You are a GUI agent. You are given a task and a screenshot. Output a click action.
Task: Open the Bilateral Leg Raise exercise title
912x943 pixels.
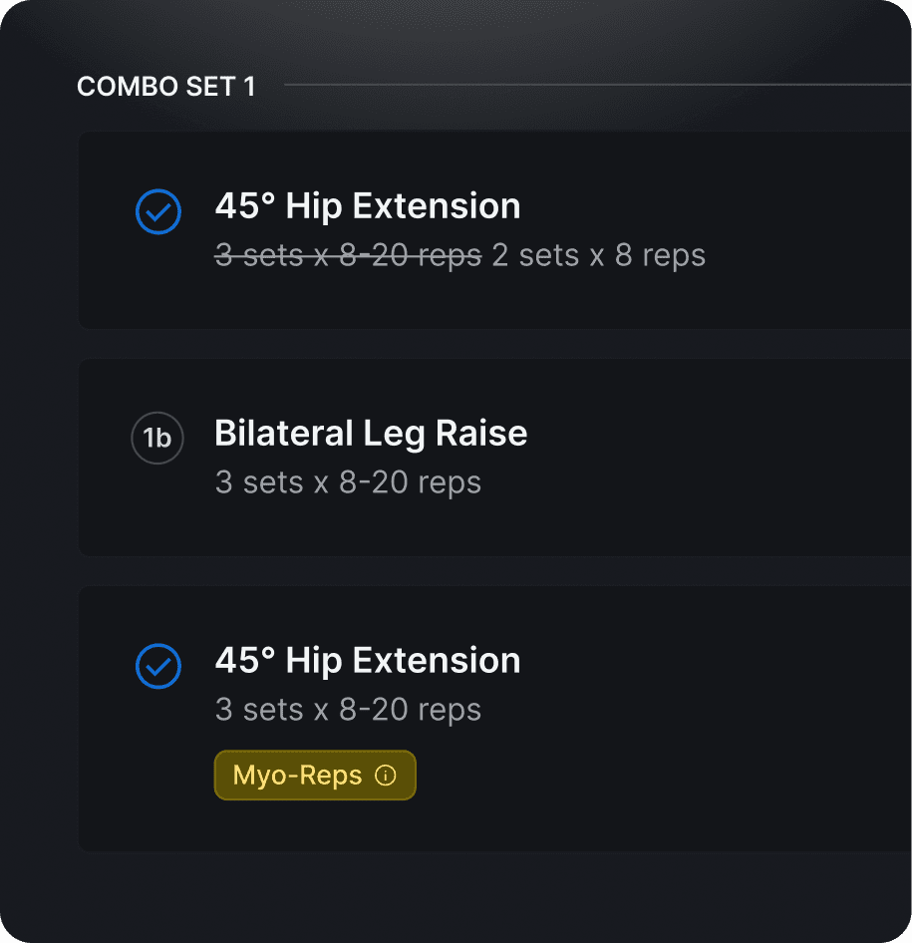(x=371, y=434)
